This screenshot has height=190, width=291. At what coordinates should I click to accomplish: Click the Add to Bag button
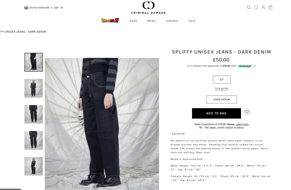point(216,114)
